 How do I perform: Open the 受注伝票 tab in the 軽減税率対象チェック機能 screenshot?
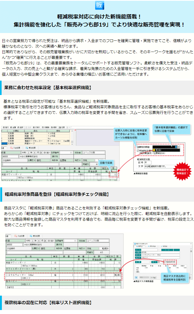click(35, 236)
